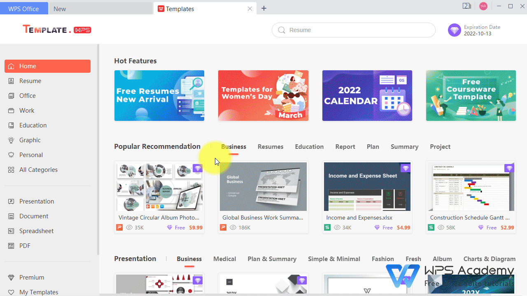Image resolution: width=527 pixels, height=296 pixels.
Task: Choose the Graphic lightbulb icon
Action: tap(11, 140)
